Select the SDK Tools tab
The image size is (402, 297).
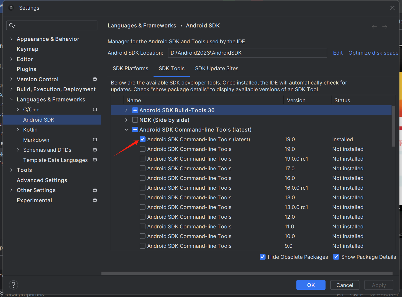pos(172,69)
